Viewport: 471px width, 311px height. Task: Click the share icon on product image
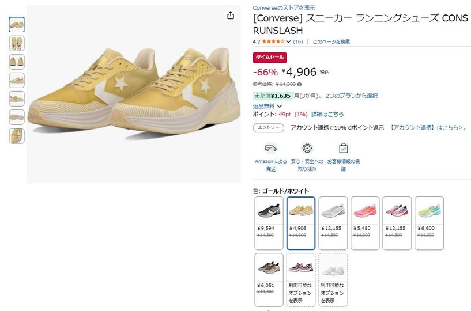(231, 15)
